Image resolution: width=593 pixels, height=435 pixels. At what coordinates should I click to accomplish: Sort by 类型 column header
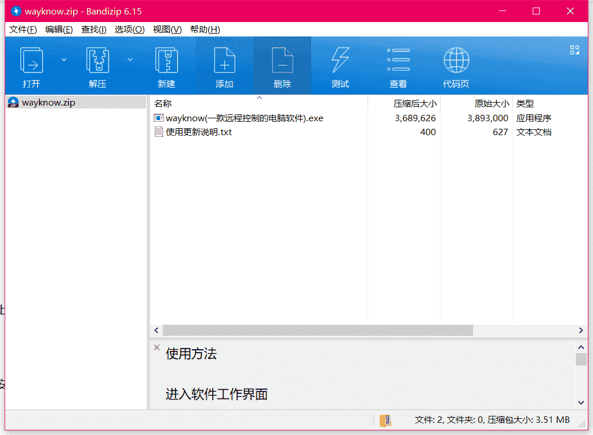click(x=550, y=103)
